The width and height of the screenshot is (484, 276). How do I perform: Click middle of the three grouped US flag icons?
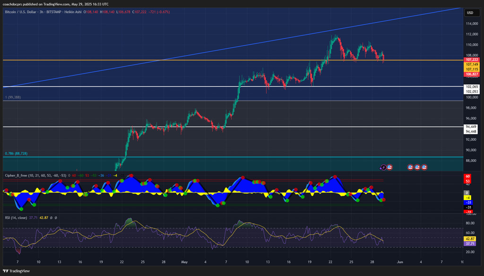click(417, 167)
